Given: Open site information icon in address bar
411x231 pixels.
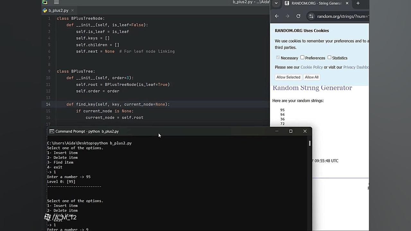Looking at the screenshot, I should 311,16.
